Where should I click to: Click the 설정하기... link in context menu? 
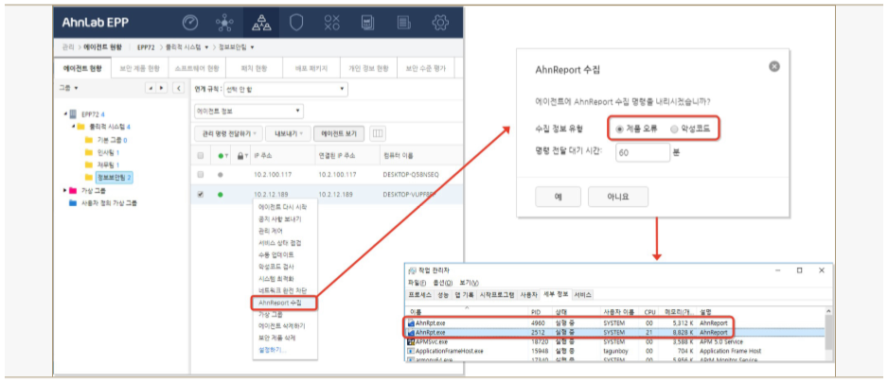click(x=273, y=350)
